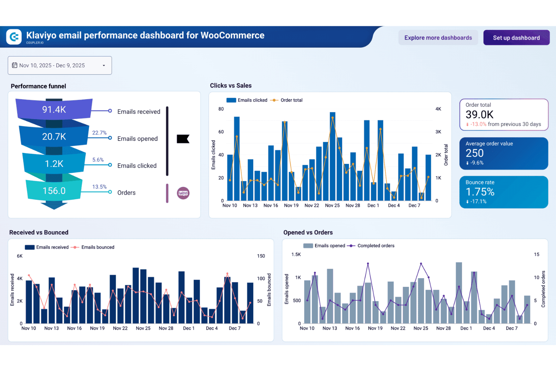This screenshot has height=371, width=556.
Task: Click the Opened vs Orders heading
Action: tap(308, 233)
